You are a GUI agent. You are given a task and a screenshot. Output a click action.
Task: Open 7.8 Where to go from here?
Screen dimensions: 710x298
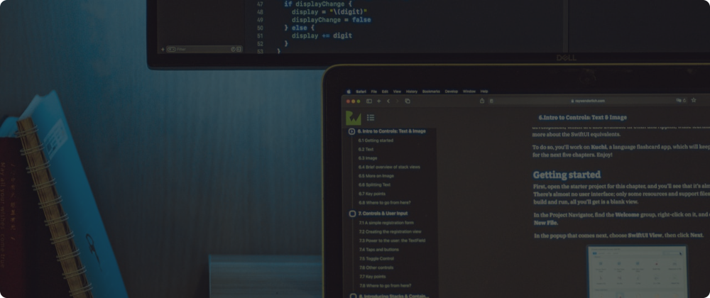pyautogui.click(x=386, y=286)
